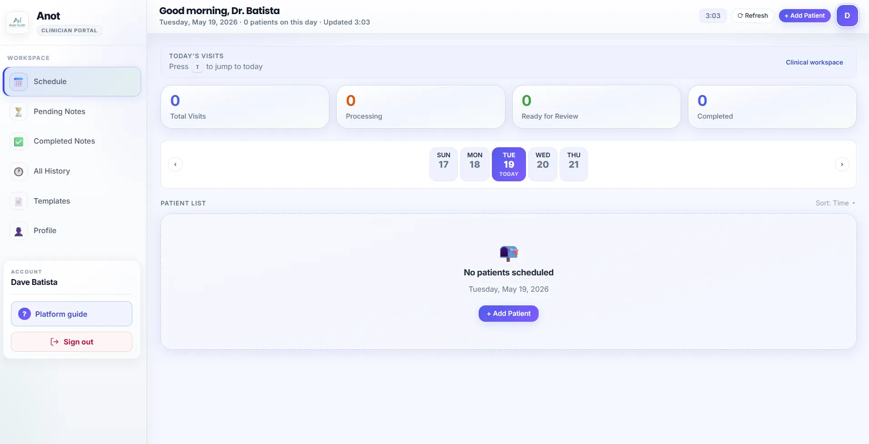Open the D user avatar menu

coord(847,16)
